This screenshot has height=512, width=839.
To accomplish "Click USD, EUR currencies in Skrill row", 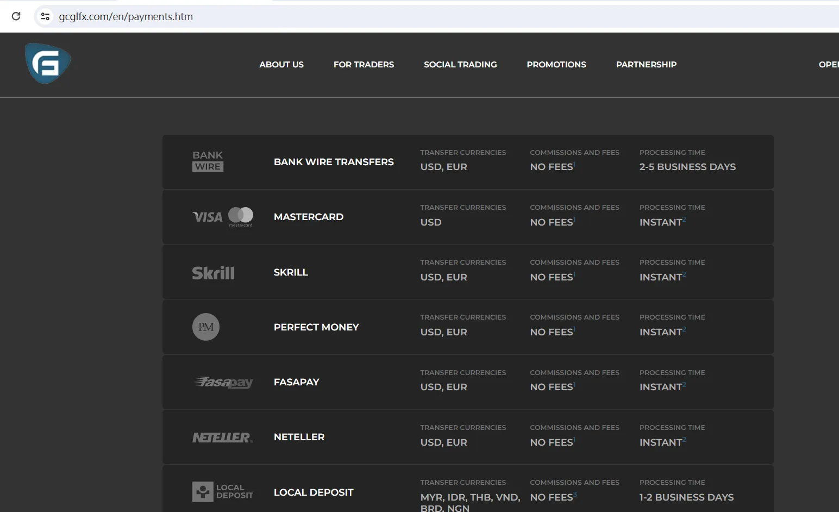I will [443, 277].
